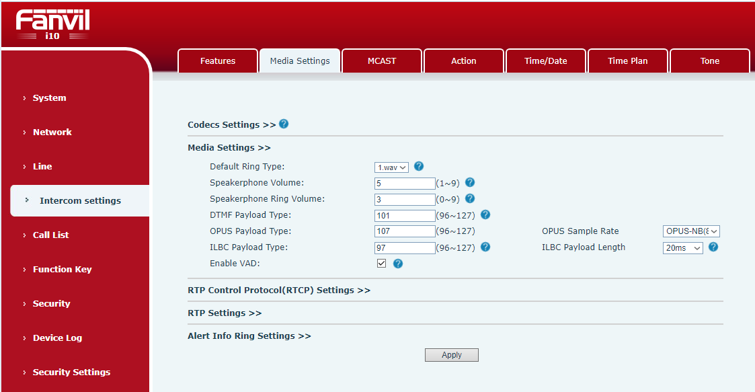Screen dimensions: 755x392
Task: Click help icon for DTMF Payload Type
Action: tap(485, 214)
